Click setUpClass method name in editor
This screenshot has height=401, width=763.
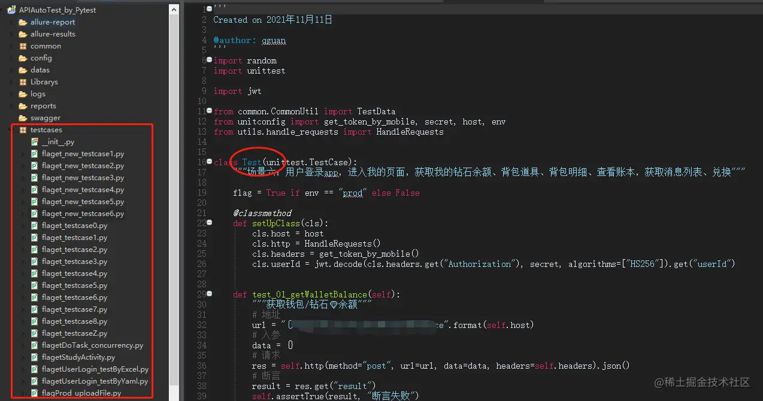pyautogui.click(x=275, y=223)
